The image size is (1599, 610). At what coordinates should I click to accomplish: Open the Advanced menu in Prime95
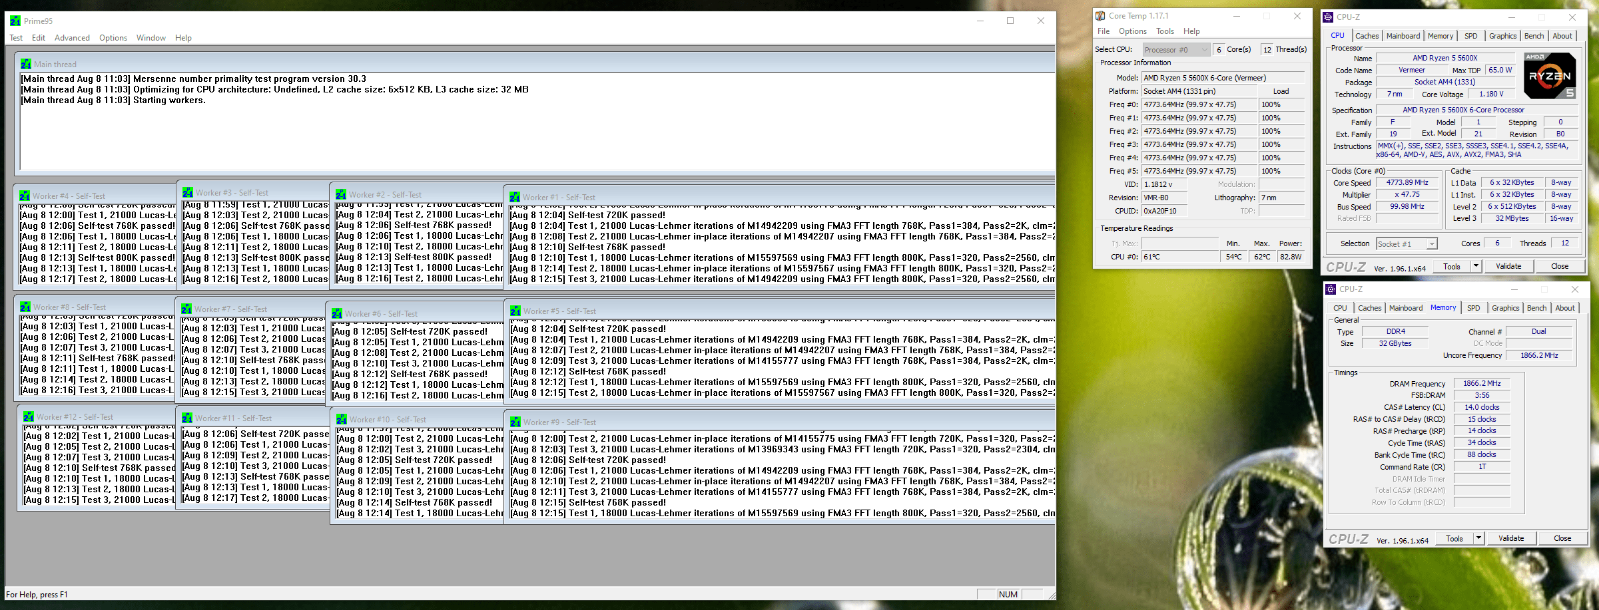72,38
